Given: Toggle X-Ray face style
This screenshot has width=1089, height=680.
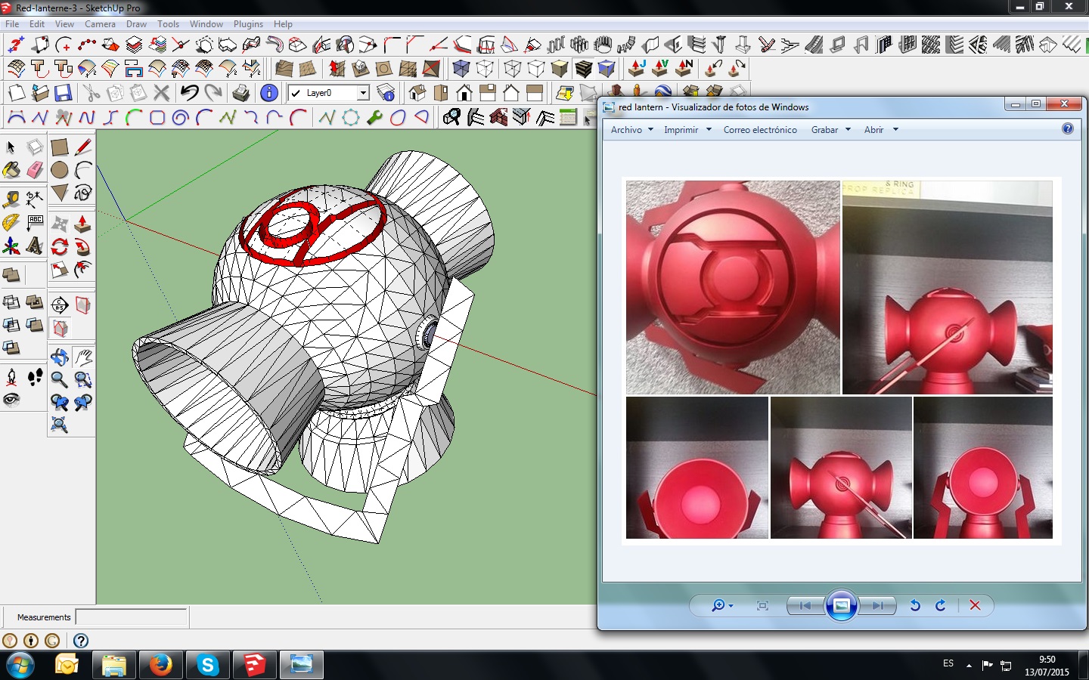Looking at the screenshot, I should 461,70.
